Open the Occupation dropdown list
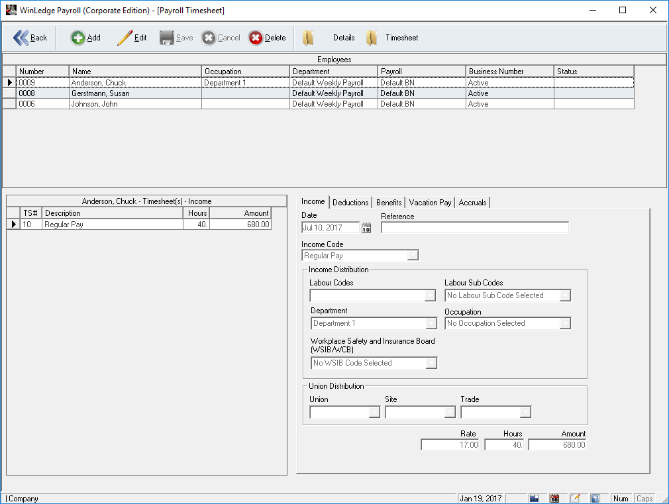The image size is (669, 504). [x=565, y=323]
